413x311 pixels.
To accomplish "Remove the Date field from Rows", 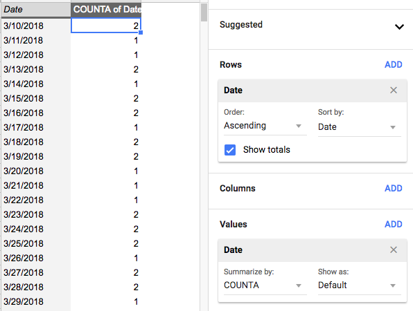I will click(393, 90).
